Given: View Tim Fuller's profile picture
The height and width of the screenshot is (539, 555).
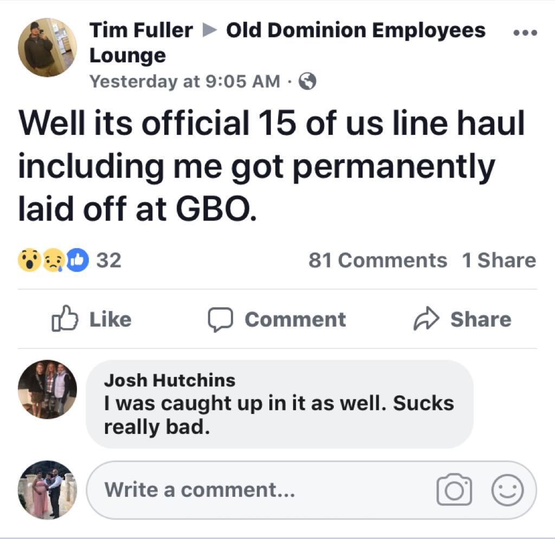Looking at the screenshot, I should 47,48.
